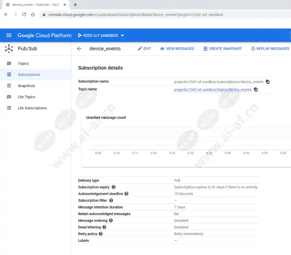Click the Lite Subscriptions sidebar icon
Viewport: 291px width, 255px height.
9,108
